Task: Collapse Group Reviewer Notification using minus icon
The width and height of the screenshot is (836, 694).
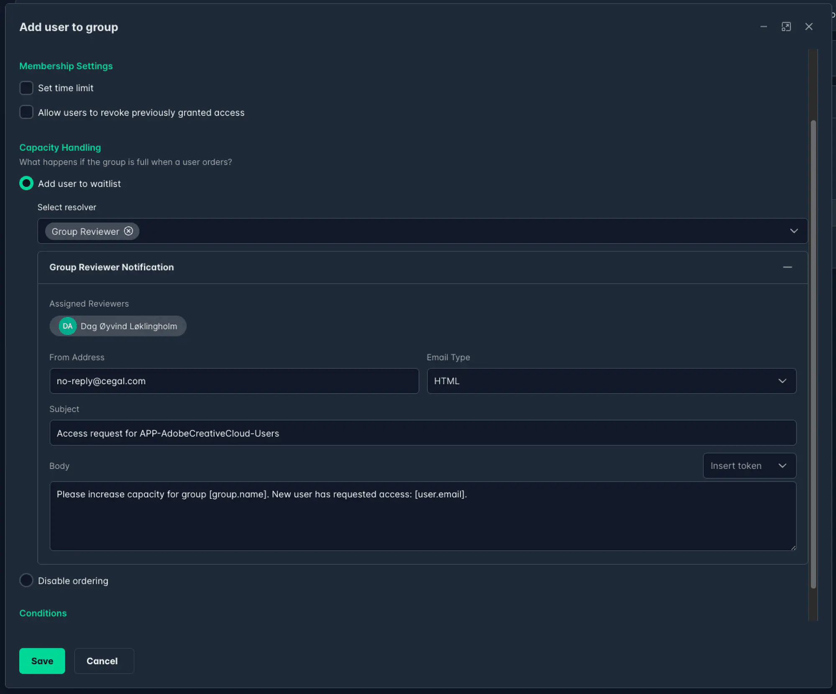Action: 788,267
